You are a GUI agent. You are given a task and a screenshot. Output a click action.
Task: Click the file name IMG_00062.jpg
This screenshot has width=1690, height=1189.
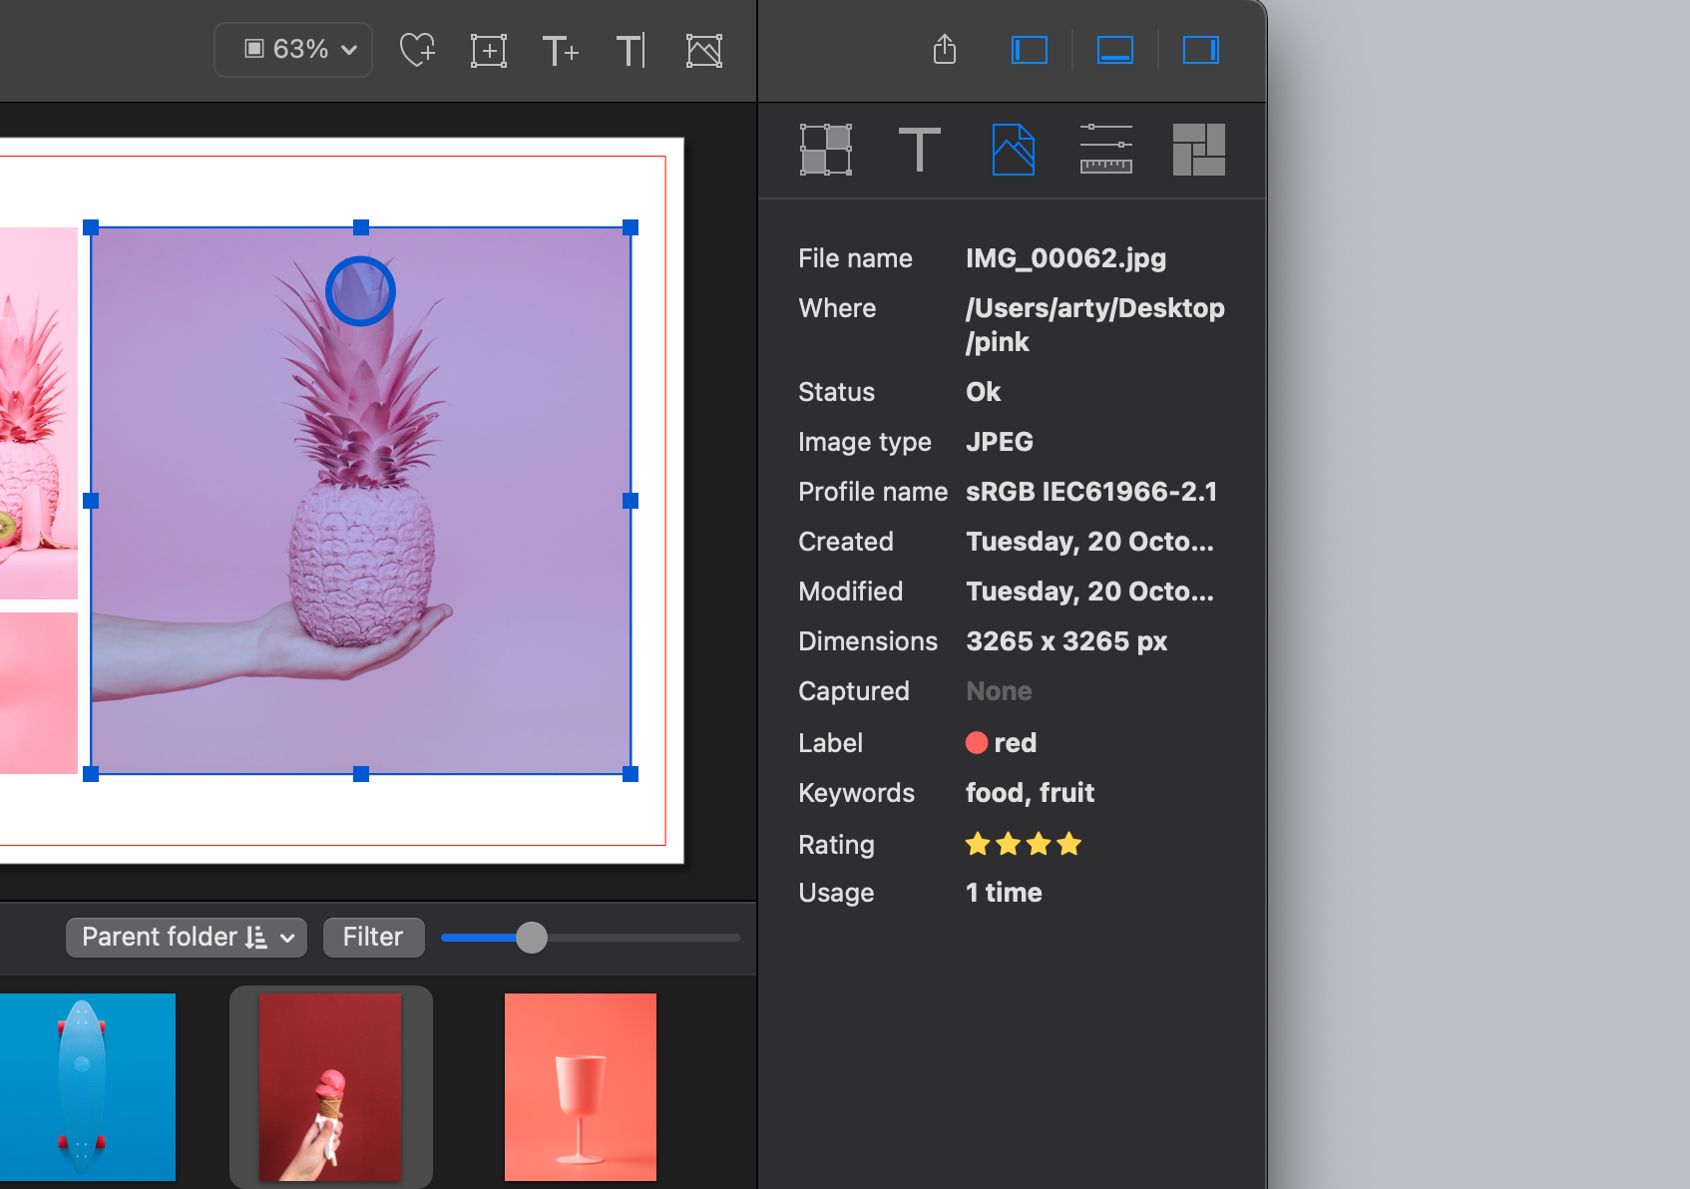pyautogui.click(x=1065, y=258)
